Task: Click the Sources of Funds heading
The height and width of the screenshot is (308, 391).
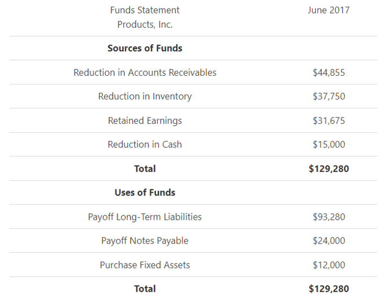Action: click(x=145, y=49)
